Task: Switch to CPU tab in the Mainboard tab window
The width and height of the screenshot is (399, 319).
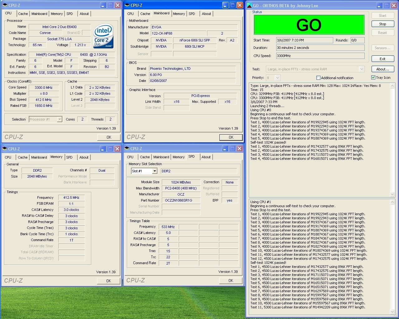Action: click(x=131, y=14)
